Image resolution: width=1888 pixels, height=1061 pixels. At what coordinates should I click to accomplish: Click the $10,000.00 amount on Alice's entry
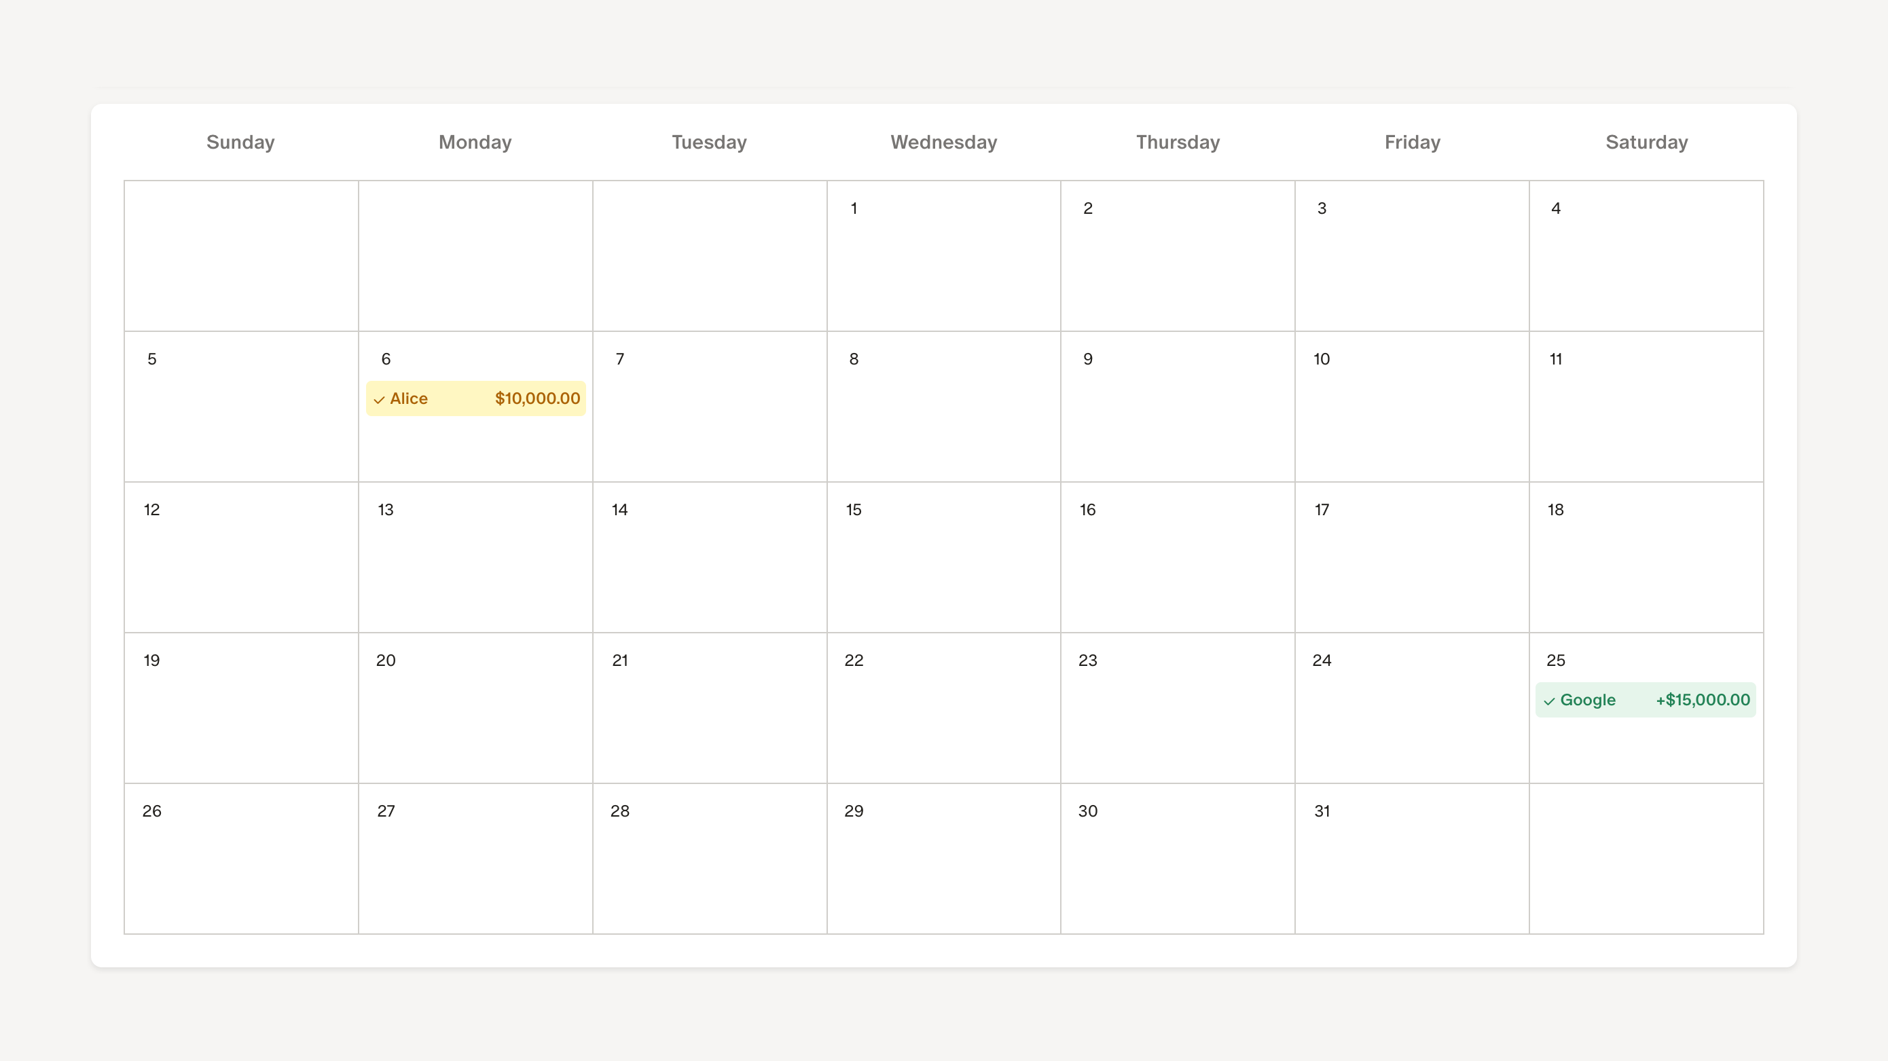pos(537,398)
